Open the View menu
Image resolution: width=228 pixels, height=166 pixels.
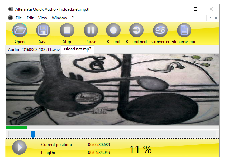(x=42, y=18)
